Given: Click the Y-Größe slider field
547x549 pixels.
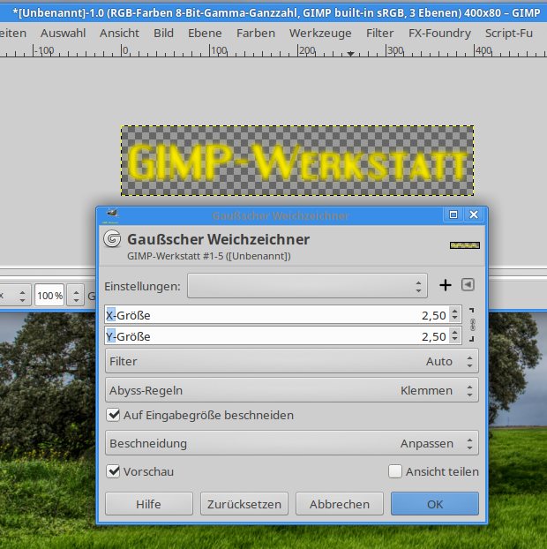Looking at the screenshot, I should 283,336.
